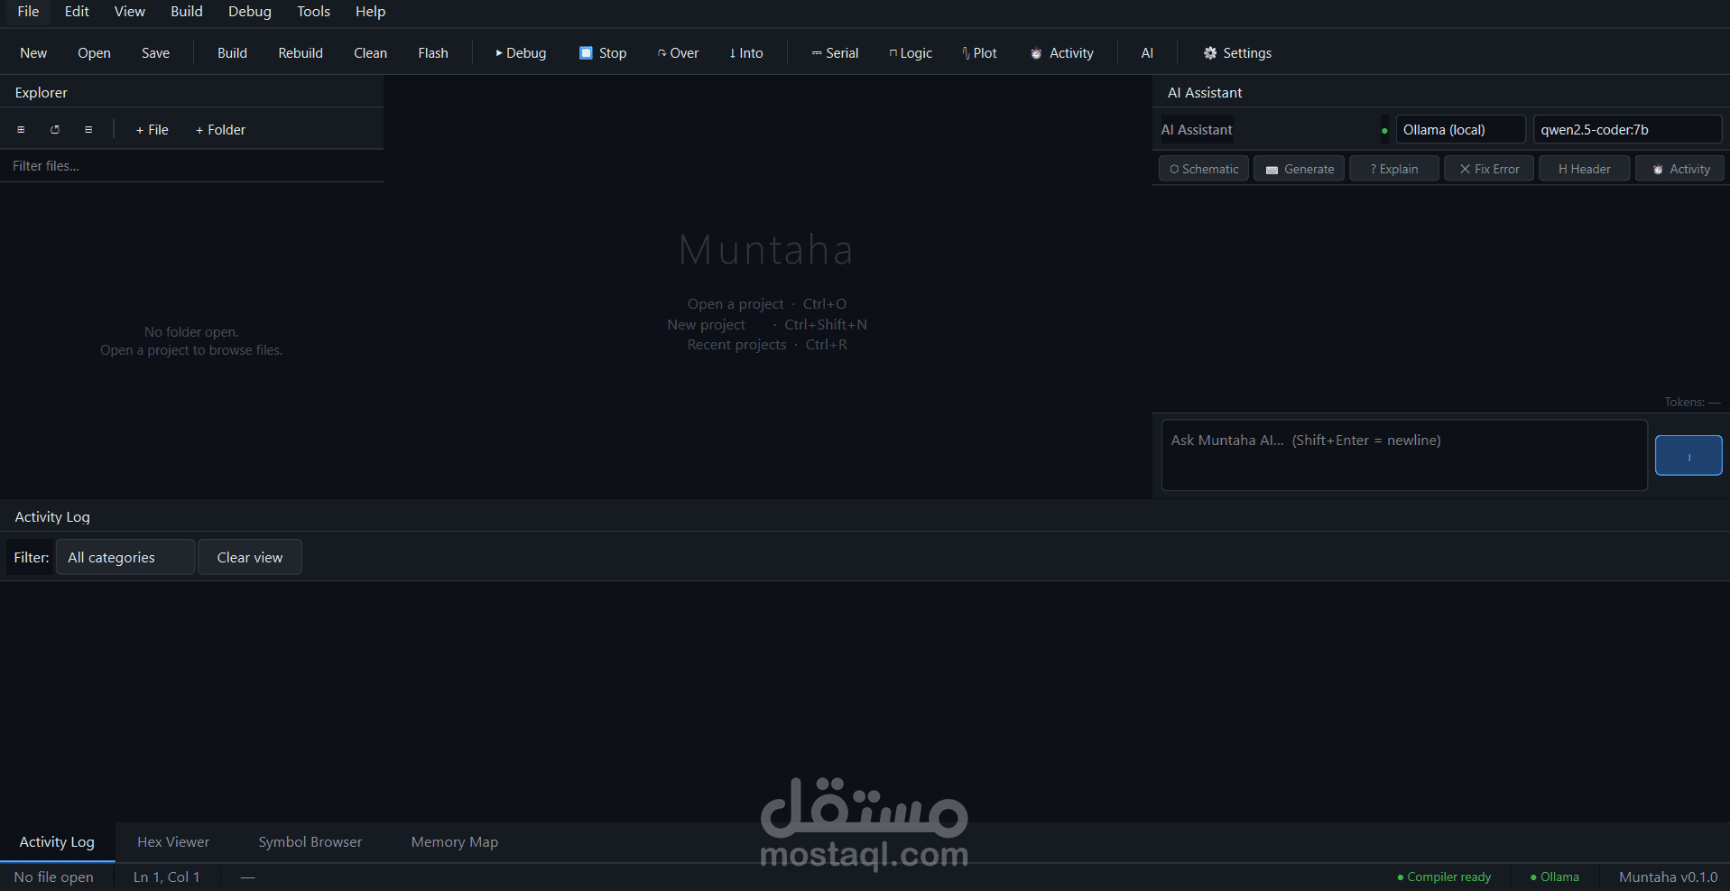Open the Serial monitor
Viewport: 1730px width, 891px height.
835,53
